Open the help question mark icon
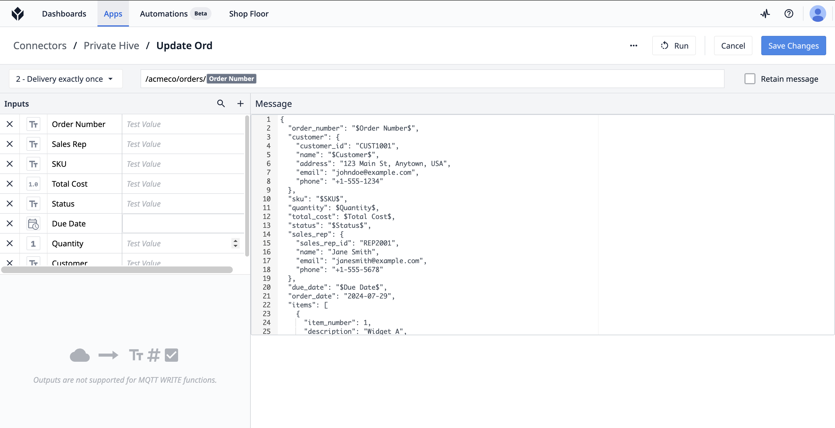Screen dimensions: 835x428 789,14
